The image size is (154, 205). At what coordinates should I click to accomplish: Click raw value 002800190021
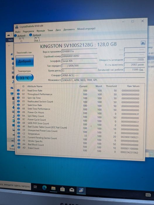[129, 137]
